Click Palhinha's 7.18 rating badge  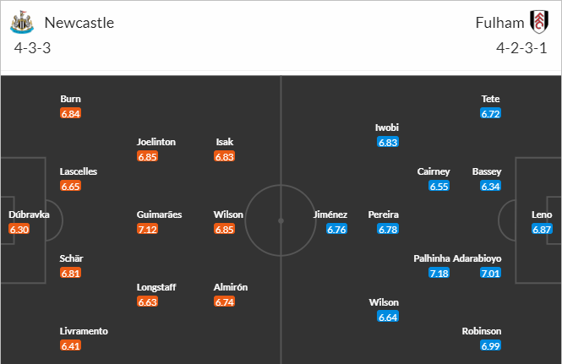tap(439, 274)
